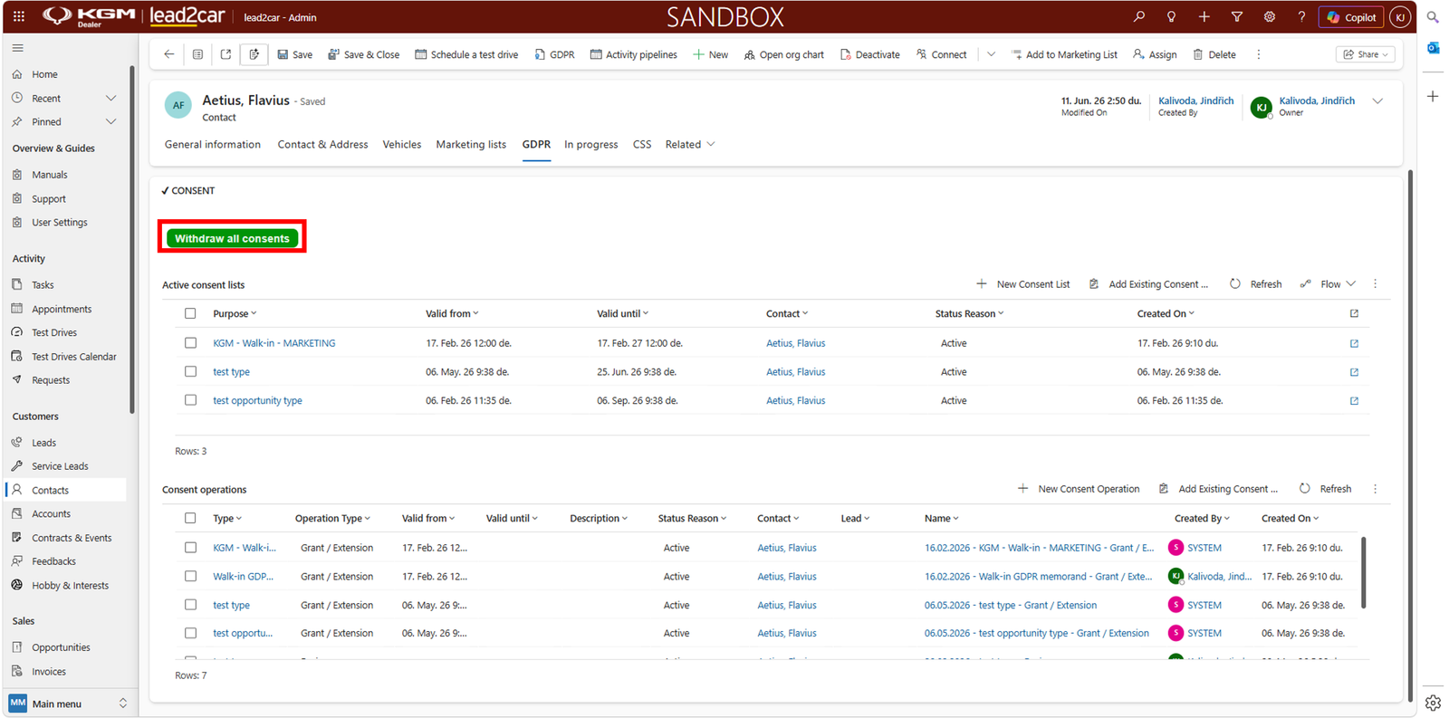1449x718 pixels.
Task: Open the Marketing lists tab
Action: coord(471,144)
